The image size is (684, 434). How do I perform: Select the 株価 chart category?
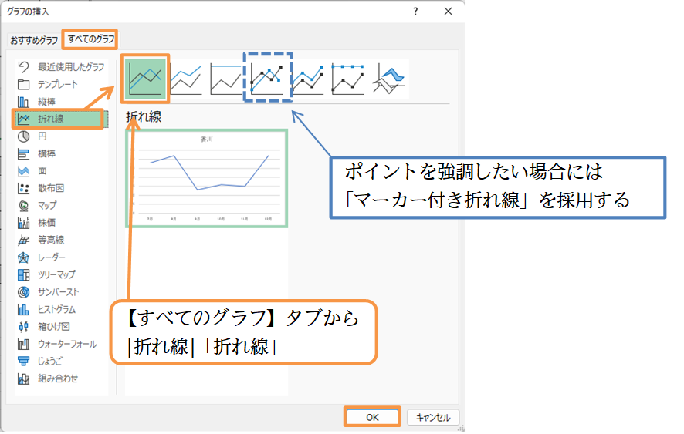(61, 223)
